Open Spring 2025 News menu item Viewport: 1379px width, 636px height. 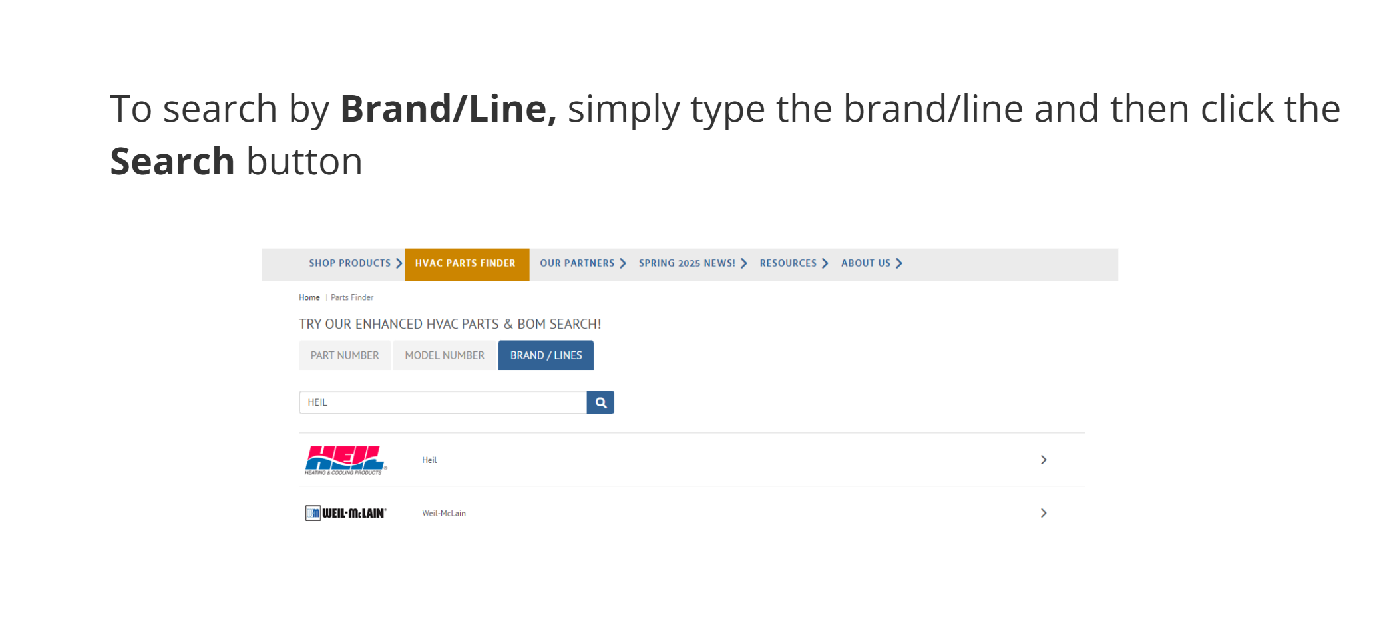(x=687, y=263)
